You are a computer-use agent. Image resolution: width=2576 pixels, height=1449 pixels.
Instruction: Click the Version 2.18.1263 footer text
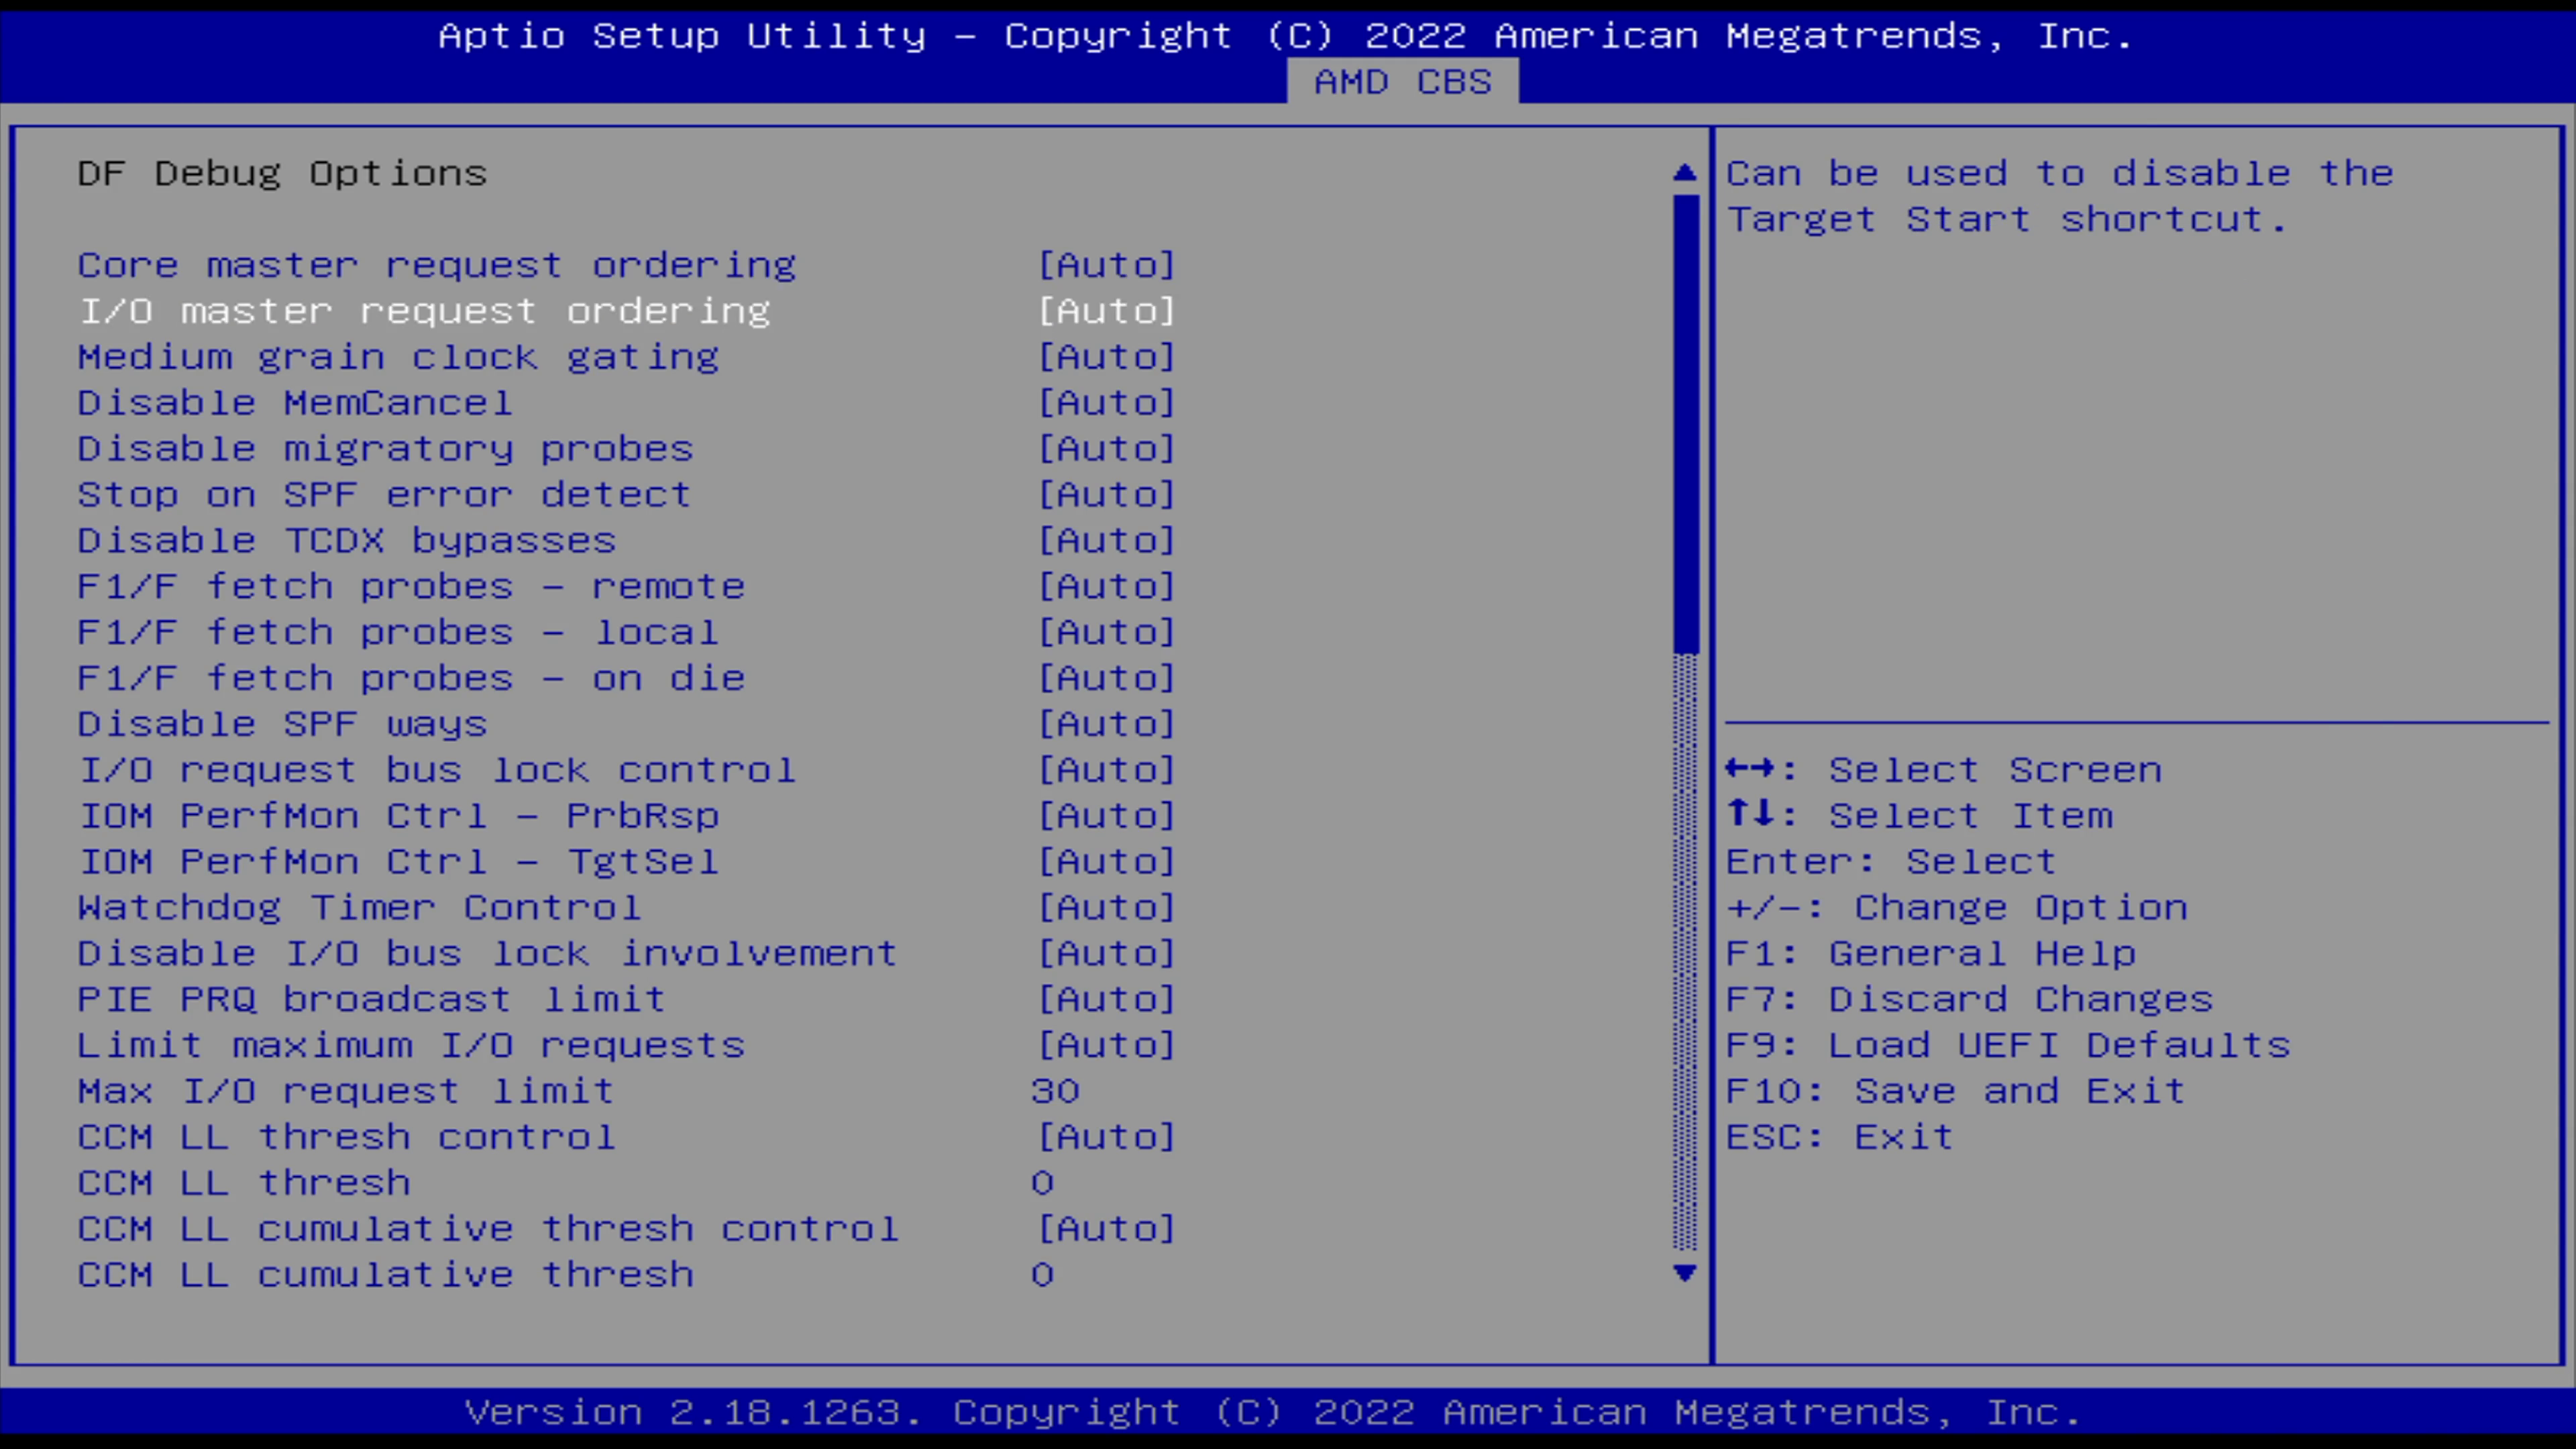(1273, 1412)
